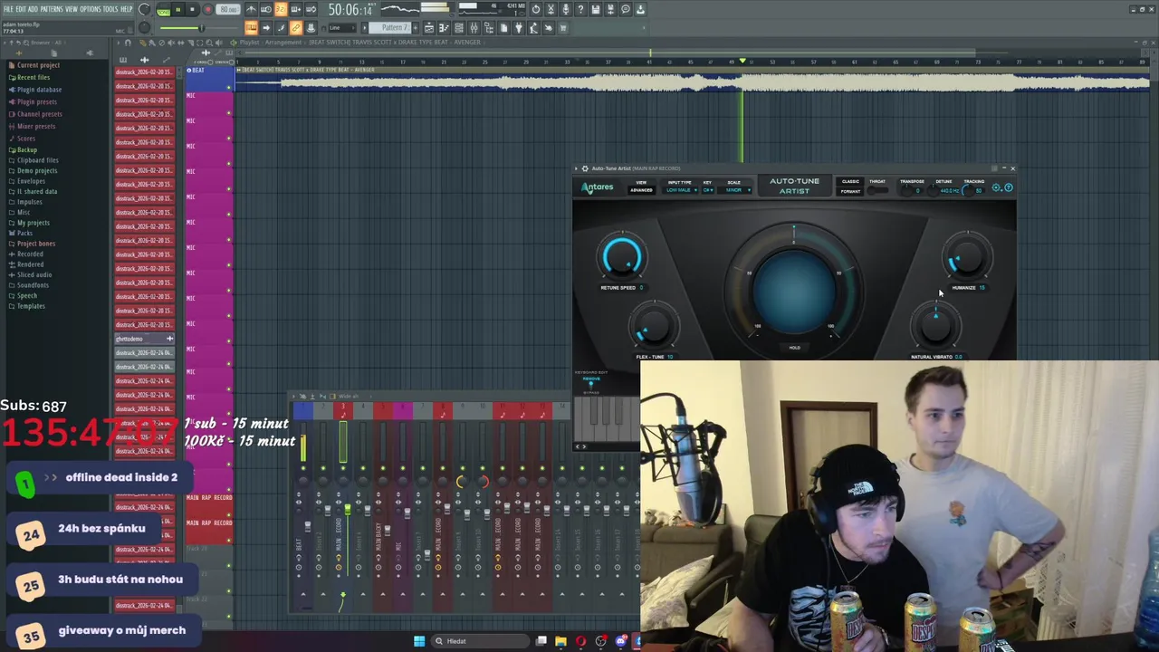Expand the Soundfonts folder
Image resolution: width=1159 pixels, height=652 pixels.
[x=33, y=285]
